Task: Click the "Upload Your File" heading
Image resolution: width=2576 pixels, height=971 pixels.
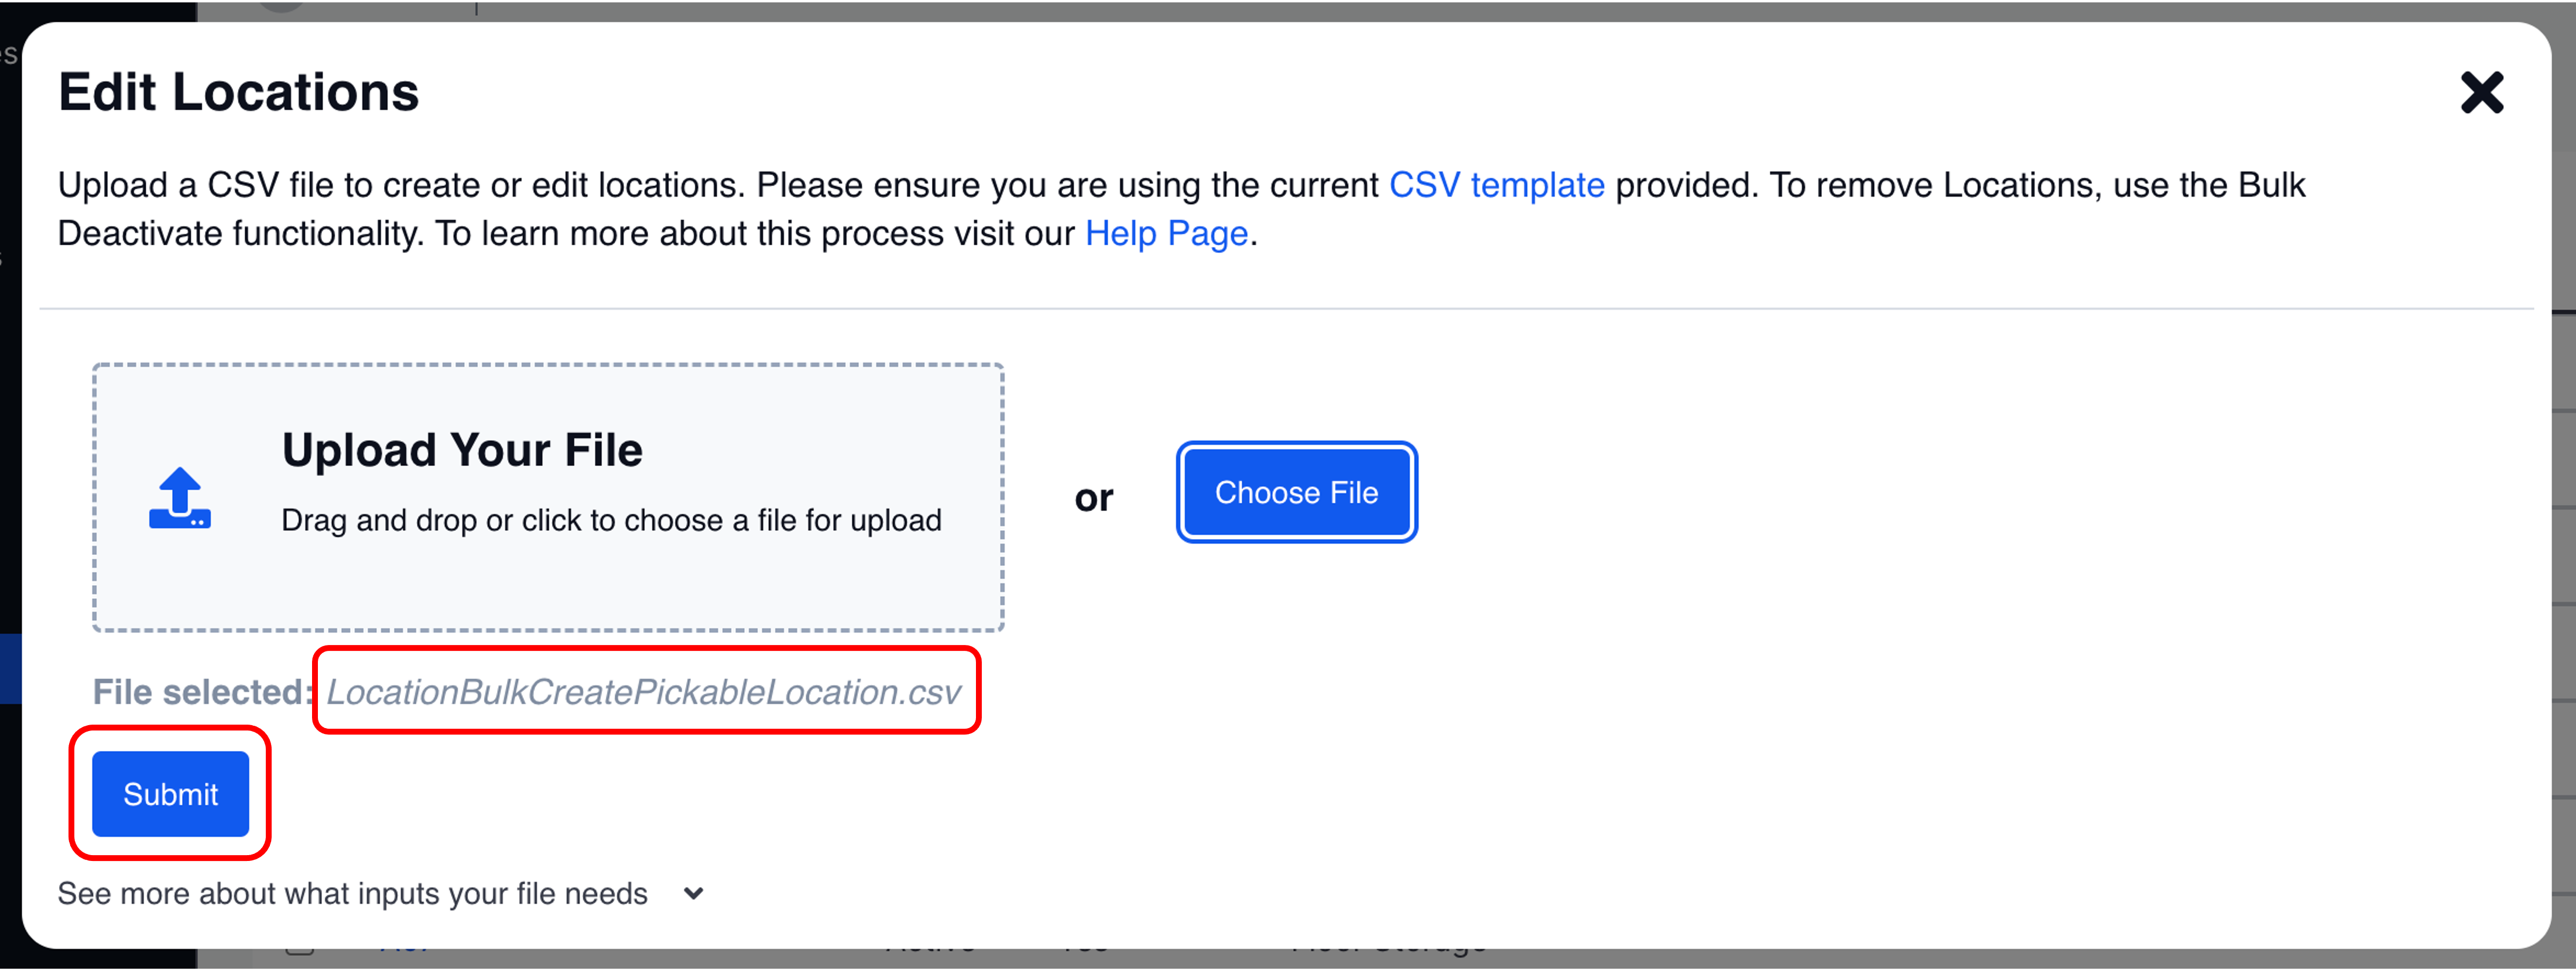Action: click(x=462, y=450)
